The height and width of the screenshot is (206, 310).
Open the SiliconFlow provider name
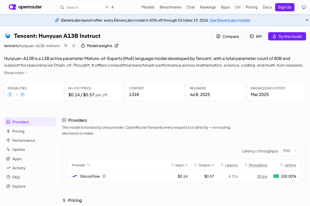click(90, 176)
